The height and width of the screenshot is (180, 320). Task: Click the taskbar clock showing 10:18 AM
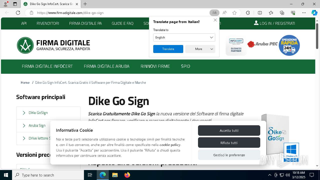click(298, 175)
